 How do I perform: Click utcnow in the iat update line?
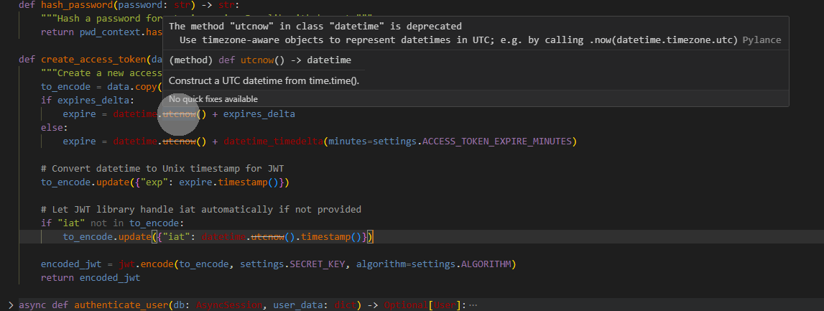tap(269, 237)
